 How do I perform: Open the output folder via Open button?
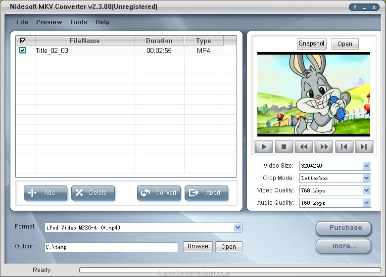[x=229, y=247]
